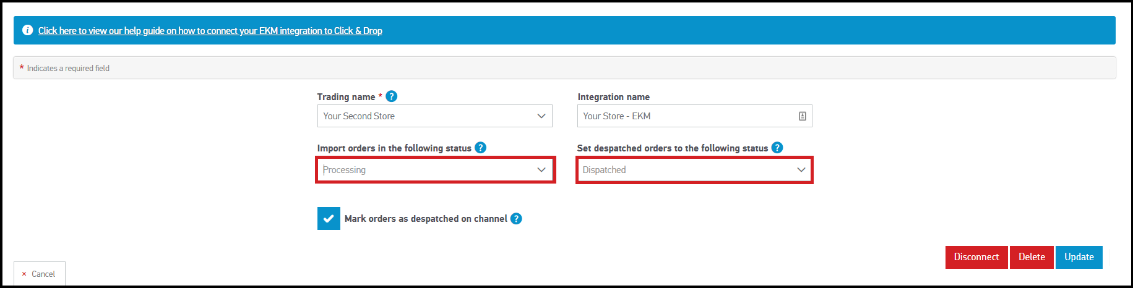Click the contact card icon in Integration name field
This screenshot has width=1133, height=288.
802,116
